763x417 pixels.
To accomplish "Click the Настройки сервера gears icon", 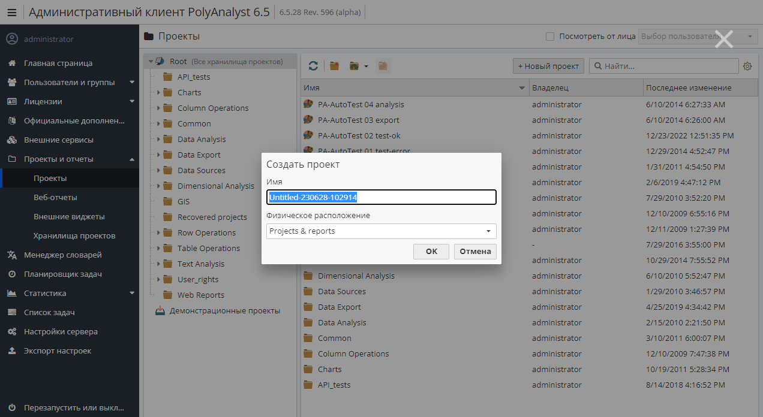I will pyautogui.click(x=11, y=331).
